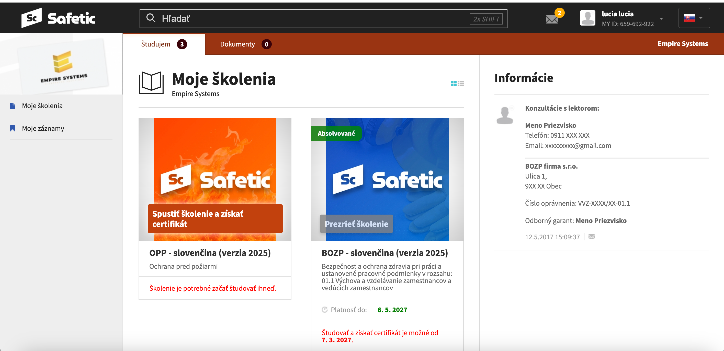Screen dimensions: 724x351
Task: Click the warning 'Školenie je potrebné začať študovať ihneď.'
Action: click(x=213, y=288)
